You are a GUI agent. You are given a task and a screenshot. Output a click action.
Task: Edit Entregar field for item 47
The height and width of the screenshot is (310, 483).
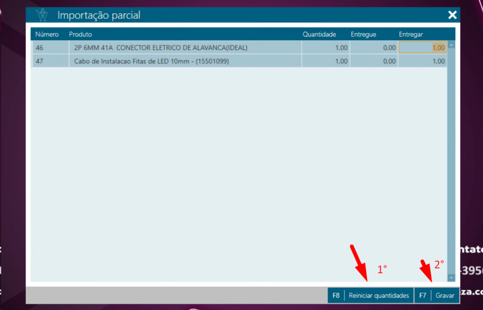[x=423, y=61]
